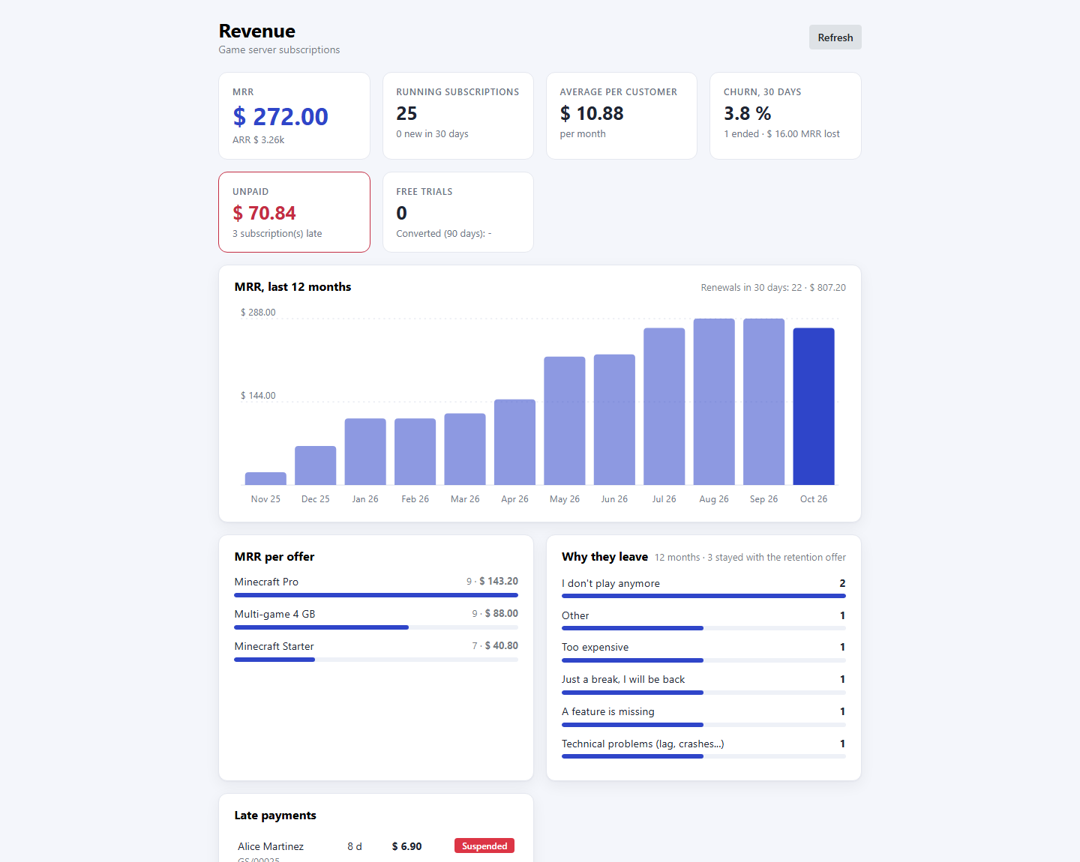1080x862 pixels.
Task: Click the 'Revenue' page title
Action: 257,31
